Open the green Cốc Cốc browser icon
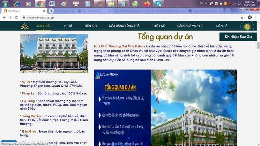The width and height of the screenshot is (260, 146). 135,4
